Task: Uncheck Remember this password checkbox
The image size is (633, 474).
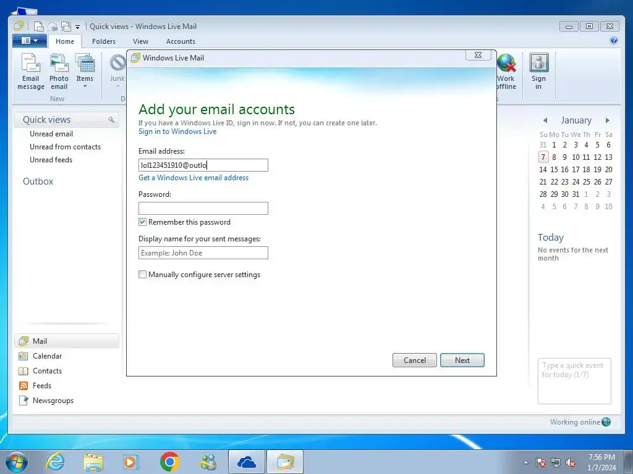Action: point(143,222)
